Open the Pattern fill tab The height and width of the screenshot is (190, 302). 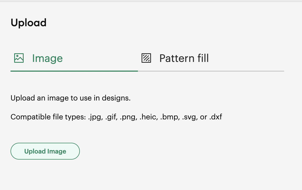(184, 58)
